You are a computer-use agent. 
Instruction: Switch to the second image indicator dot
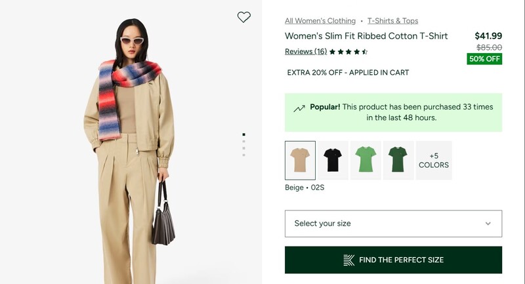[243, 141]
